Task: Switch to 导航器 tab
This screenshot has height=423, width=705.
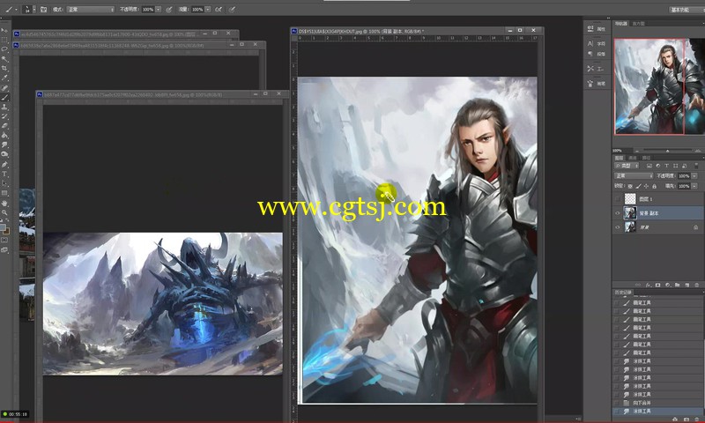Action: [x=621, y=24]
